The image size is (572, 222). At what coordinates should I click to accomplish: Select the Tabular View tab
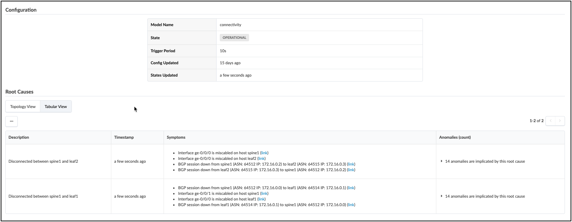pyautogui.click(x=56, y=107)
